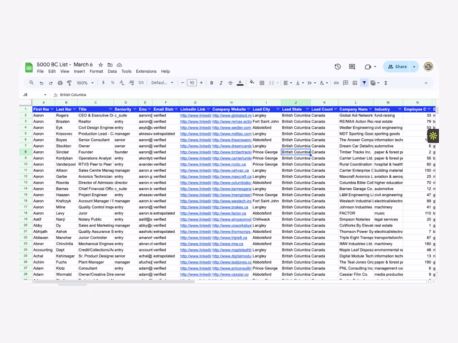This screenshot has height=343, width=458.
Task: Select the paint format tool
Action: click(x=69, y=83)
